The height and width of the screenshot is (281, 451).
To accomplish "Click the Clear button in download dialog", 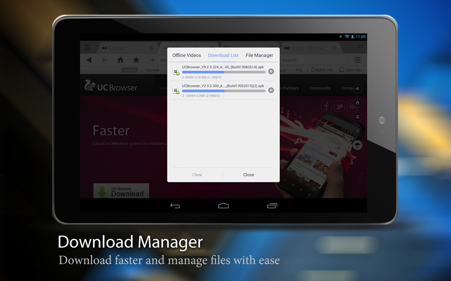I will coord(197,175).
